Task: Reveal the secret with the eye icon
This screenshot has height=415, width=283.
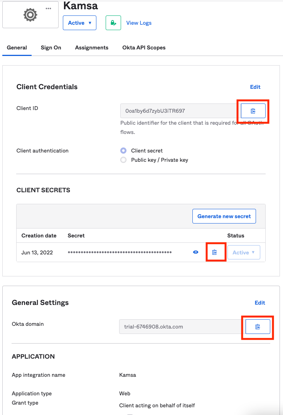Action: [195, 252]
